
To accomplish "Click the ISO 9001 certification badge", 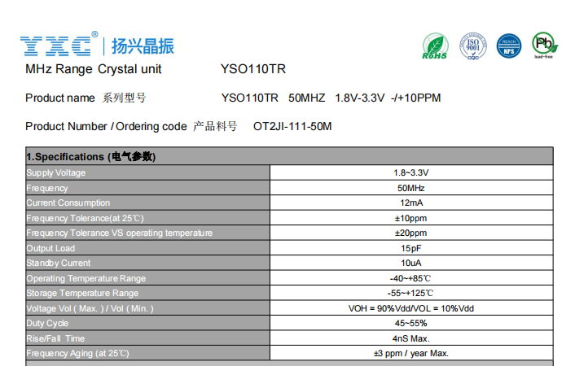I will pyautogui.click(x=472, y=45).
